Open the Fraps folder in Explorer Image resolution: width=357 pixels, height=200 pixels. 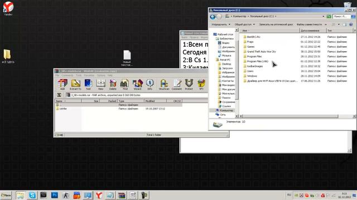[248, 42]
